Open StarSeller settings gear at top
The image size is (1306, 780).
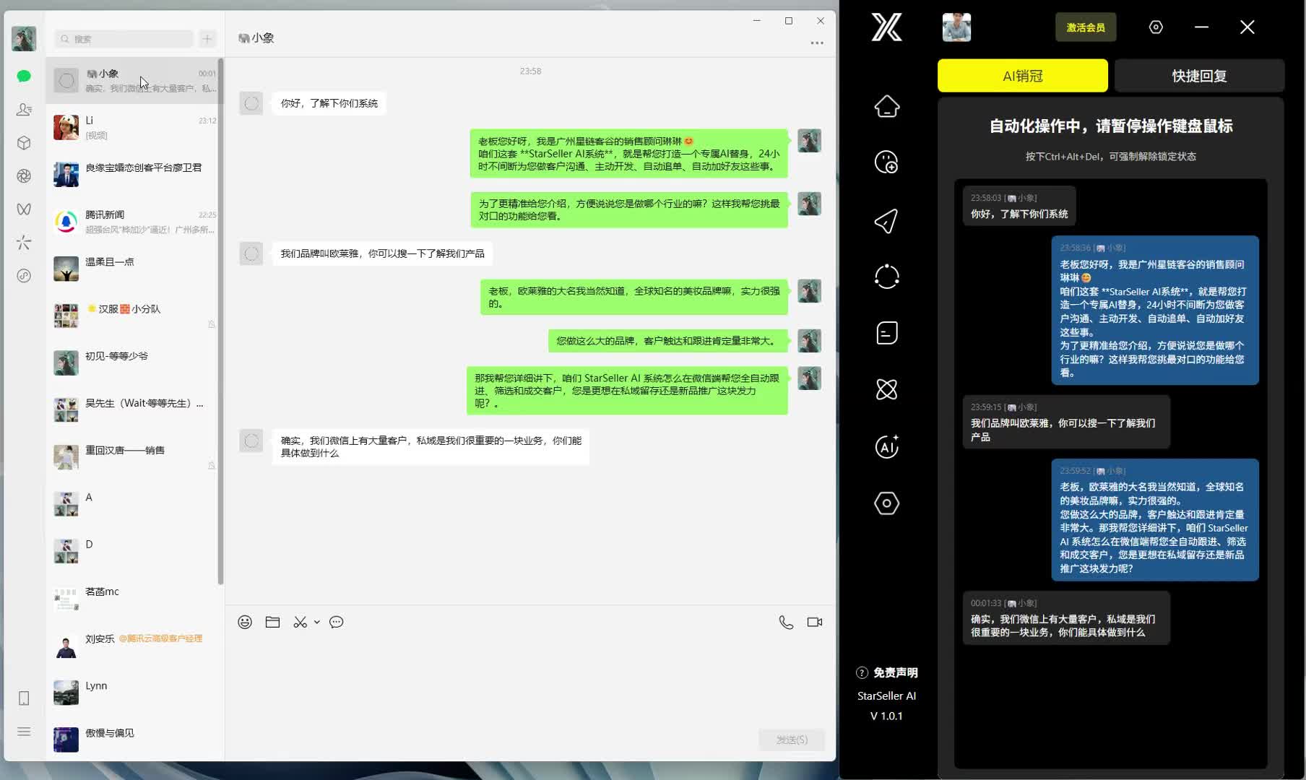coord(1156,27)
